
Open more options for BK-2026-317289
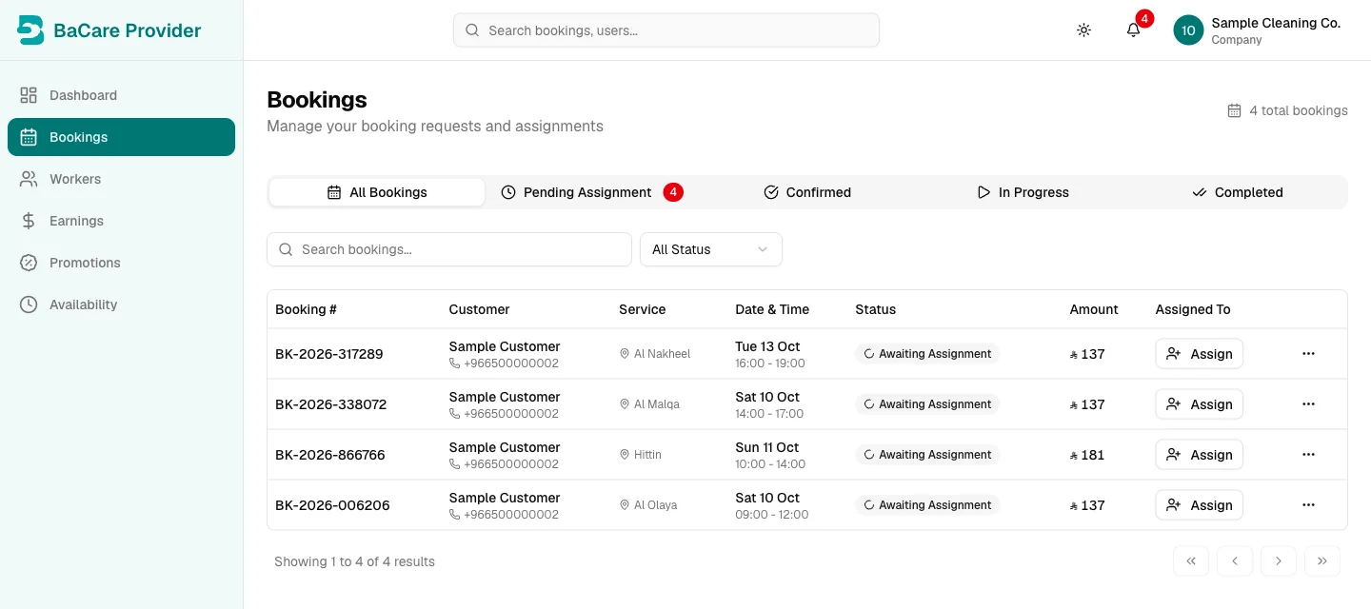[x=1308, y=354]
